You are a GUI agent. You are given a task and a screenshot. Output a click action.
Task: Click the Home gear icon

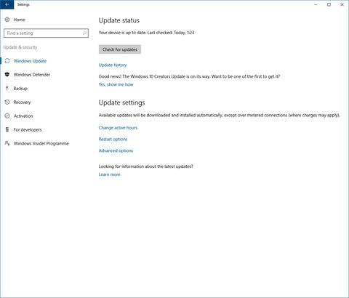(7, 20)
